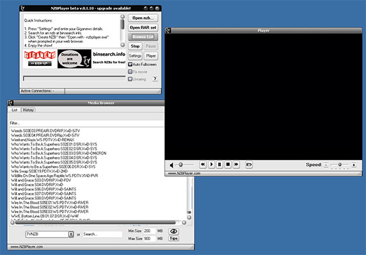Click the eye icon in Media Browser
Screen dimensions: 366x255
[x=173, y=231]
